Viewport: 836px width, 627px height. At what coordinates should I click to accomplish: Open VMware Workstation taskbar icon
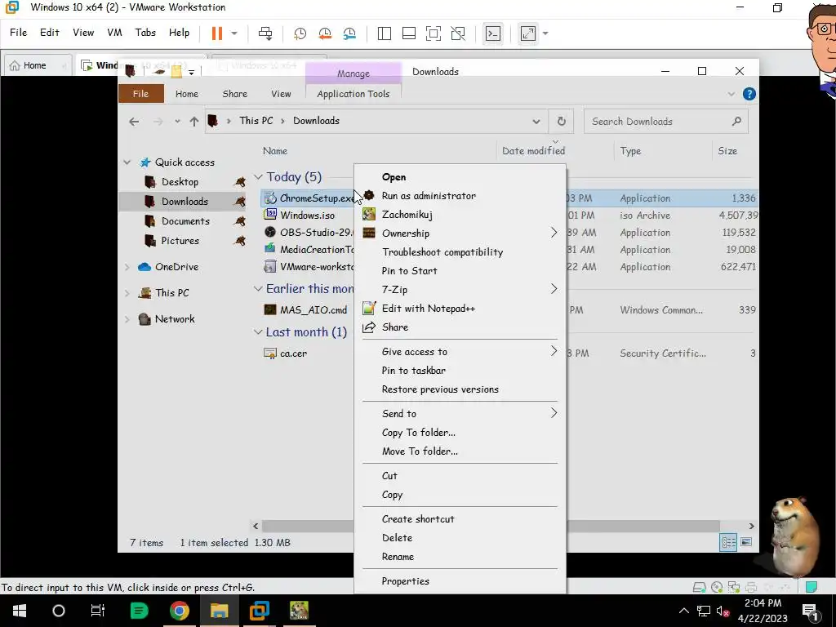point(259,611)
